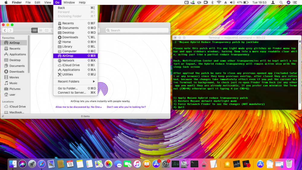
Task: Open iTunes music note icon
Action: (137, 164)
